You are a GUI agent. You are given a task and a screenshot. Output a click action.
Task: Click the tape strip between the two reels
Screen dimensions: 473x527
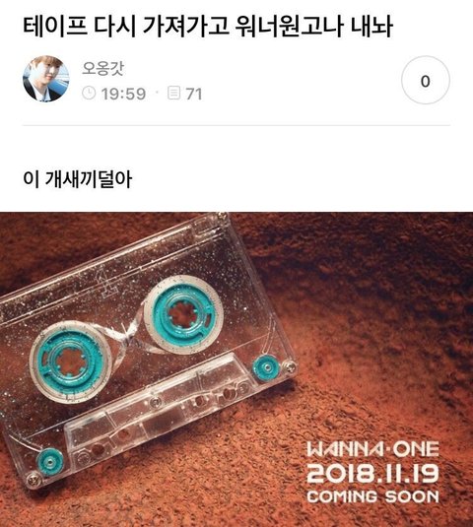coord(128,335)
